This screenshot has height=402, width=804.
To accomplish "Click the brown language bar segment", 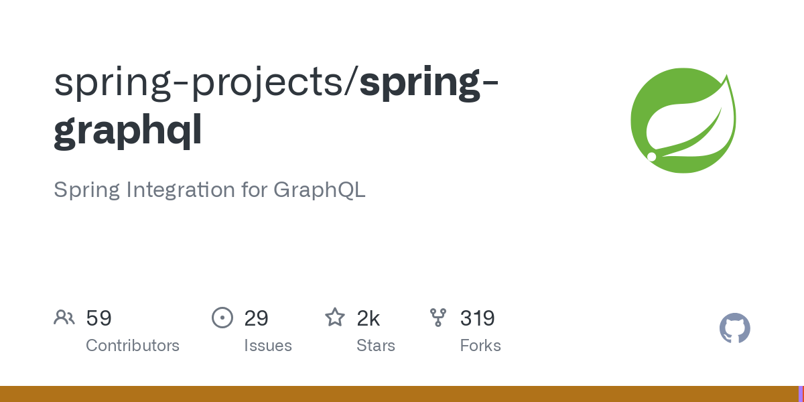I will click(399, 394).
